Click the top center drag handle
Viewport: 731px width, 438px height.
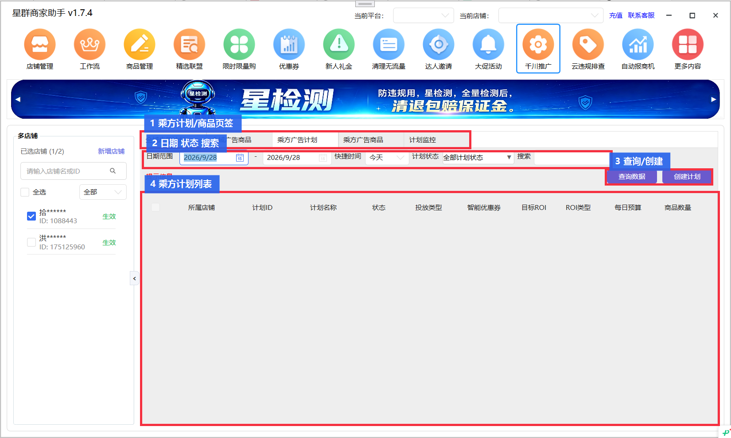(x=365, y=4)
